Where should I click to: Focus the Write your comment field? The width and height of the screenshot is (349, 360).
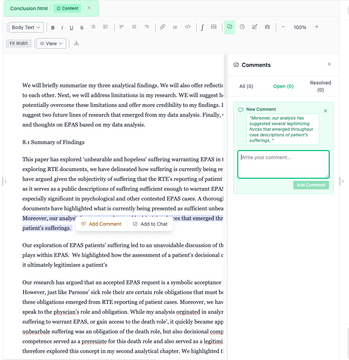click(283, 164)
